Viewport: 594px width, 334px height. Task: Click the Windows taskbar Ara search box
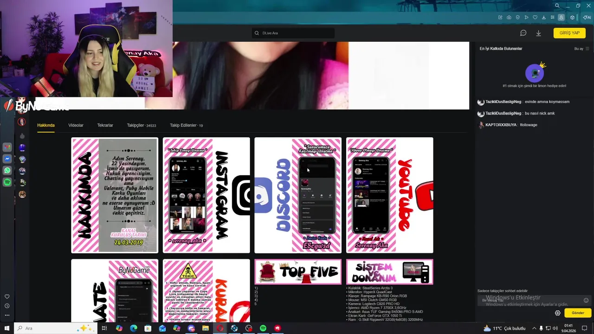[x=56, y=328]
